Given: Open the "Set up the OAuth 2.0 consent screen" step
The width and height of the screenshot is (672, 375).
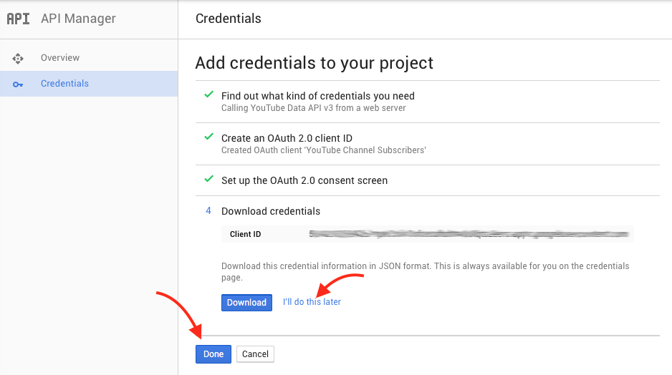Looking at the screenshot, I should (x=304, y=180).
